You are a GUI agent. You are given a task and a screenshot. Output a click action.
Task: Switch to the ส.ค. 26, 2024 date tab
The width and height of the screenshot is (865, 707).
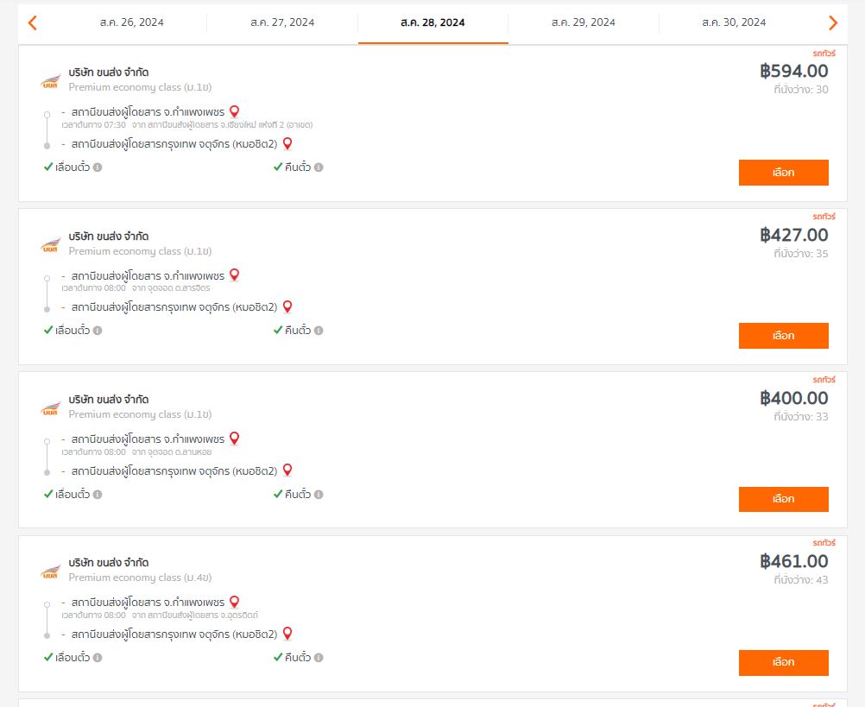click(132, 22)
